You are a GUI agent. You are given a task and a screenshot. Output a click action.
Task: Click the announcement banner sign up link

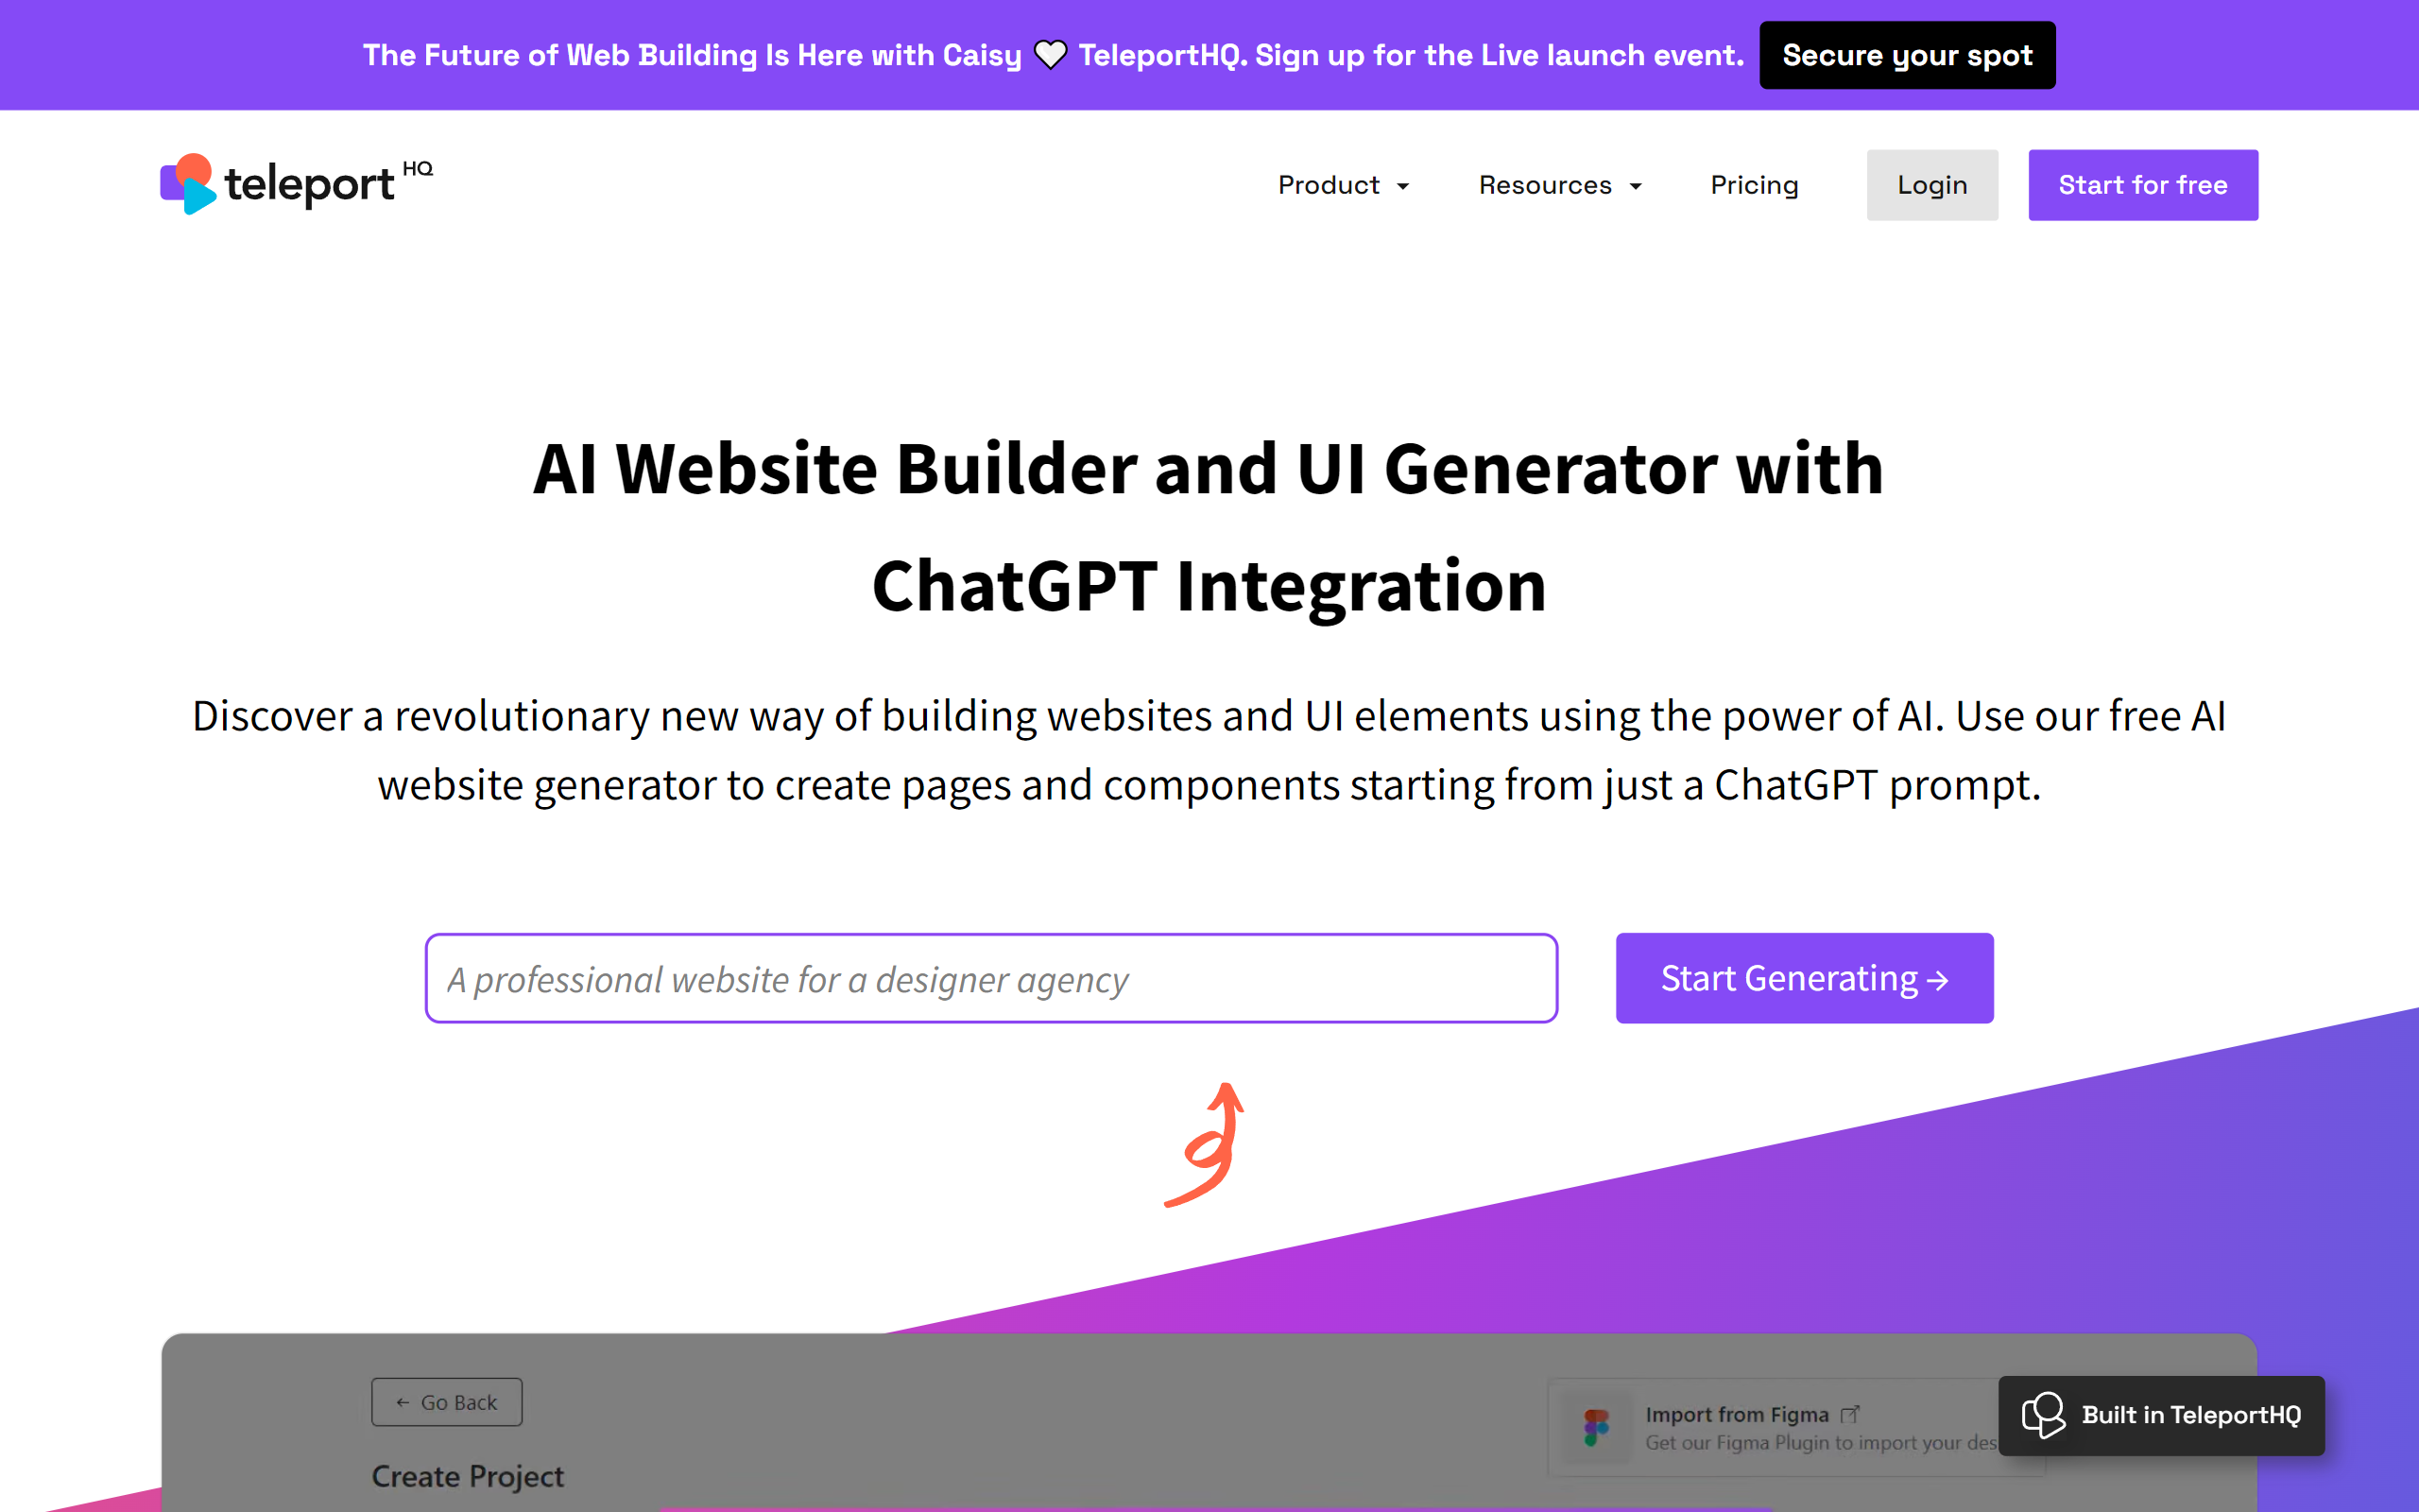point(1905,54)
